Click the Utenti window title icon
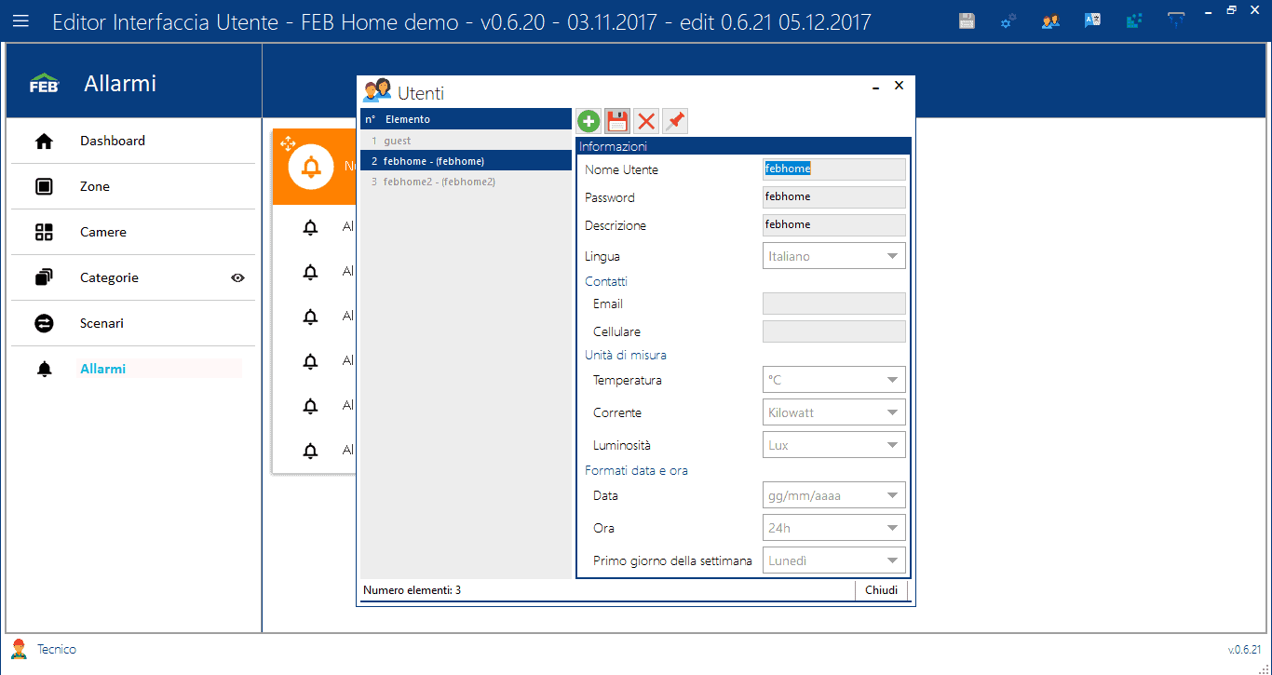Screen dimensions: 1272x675 377,90
